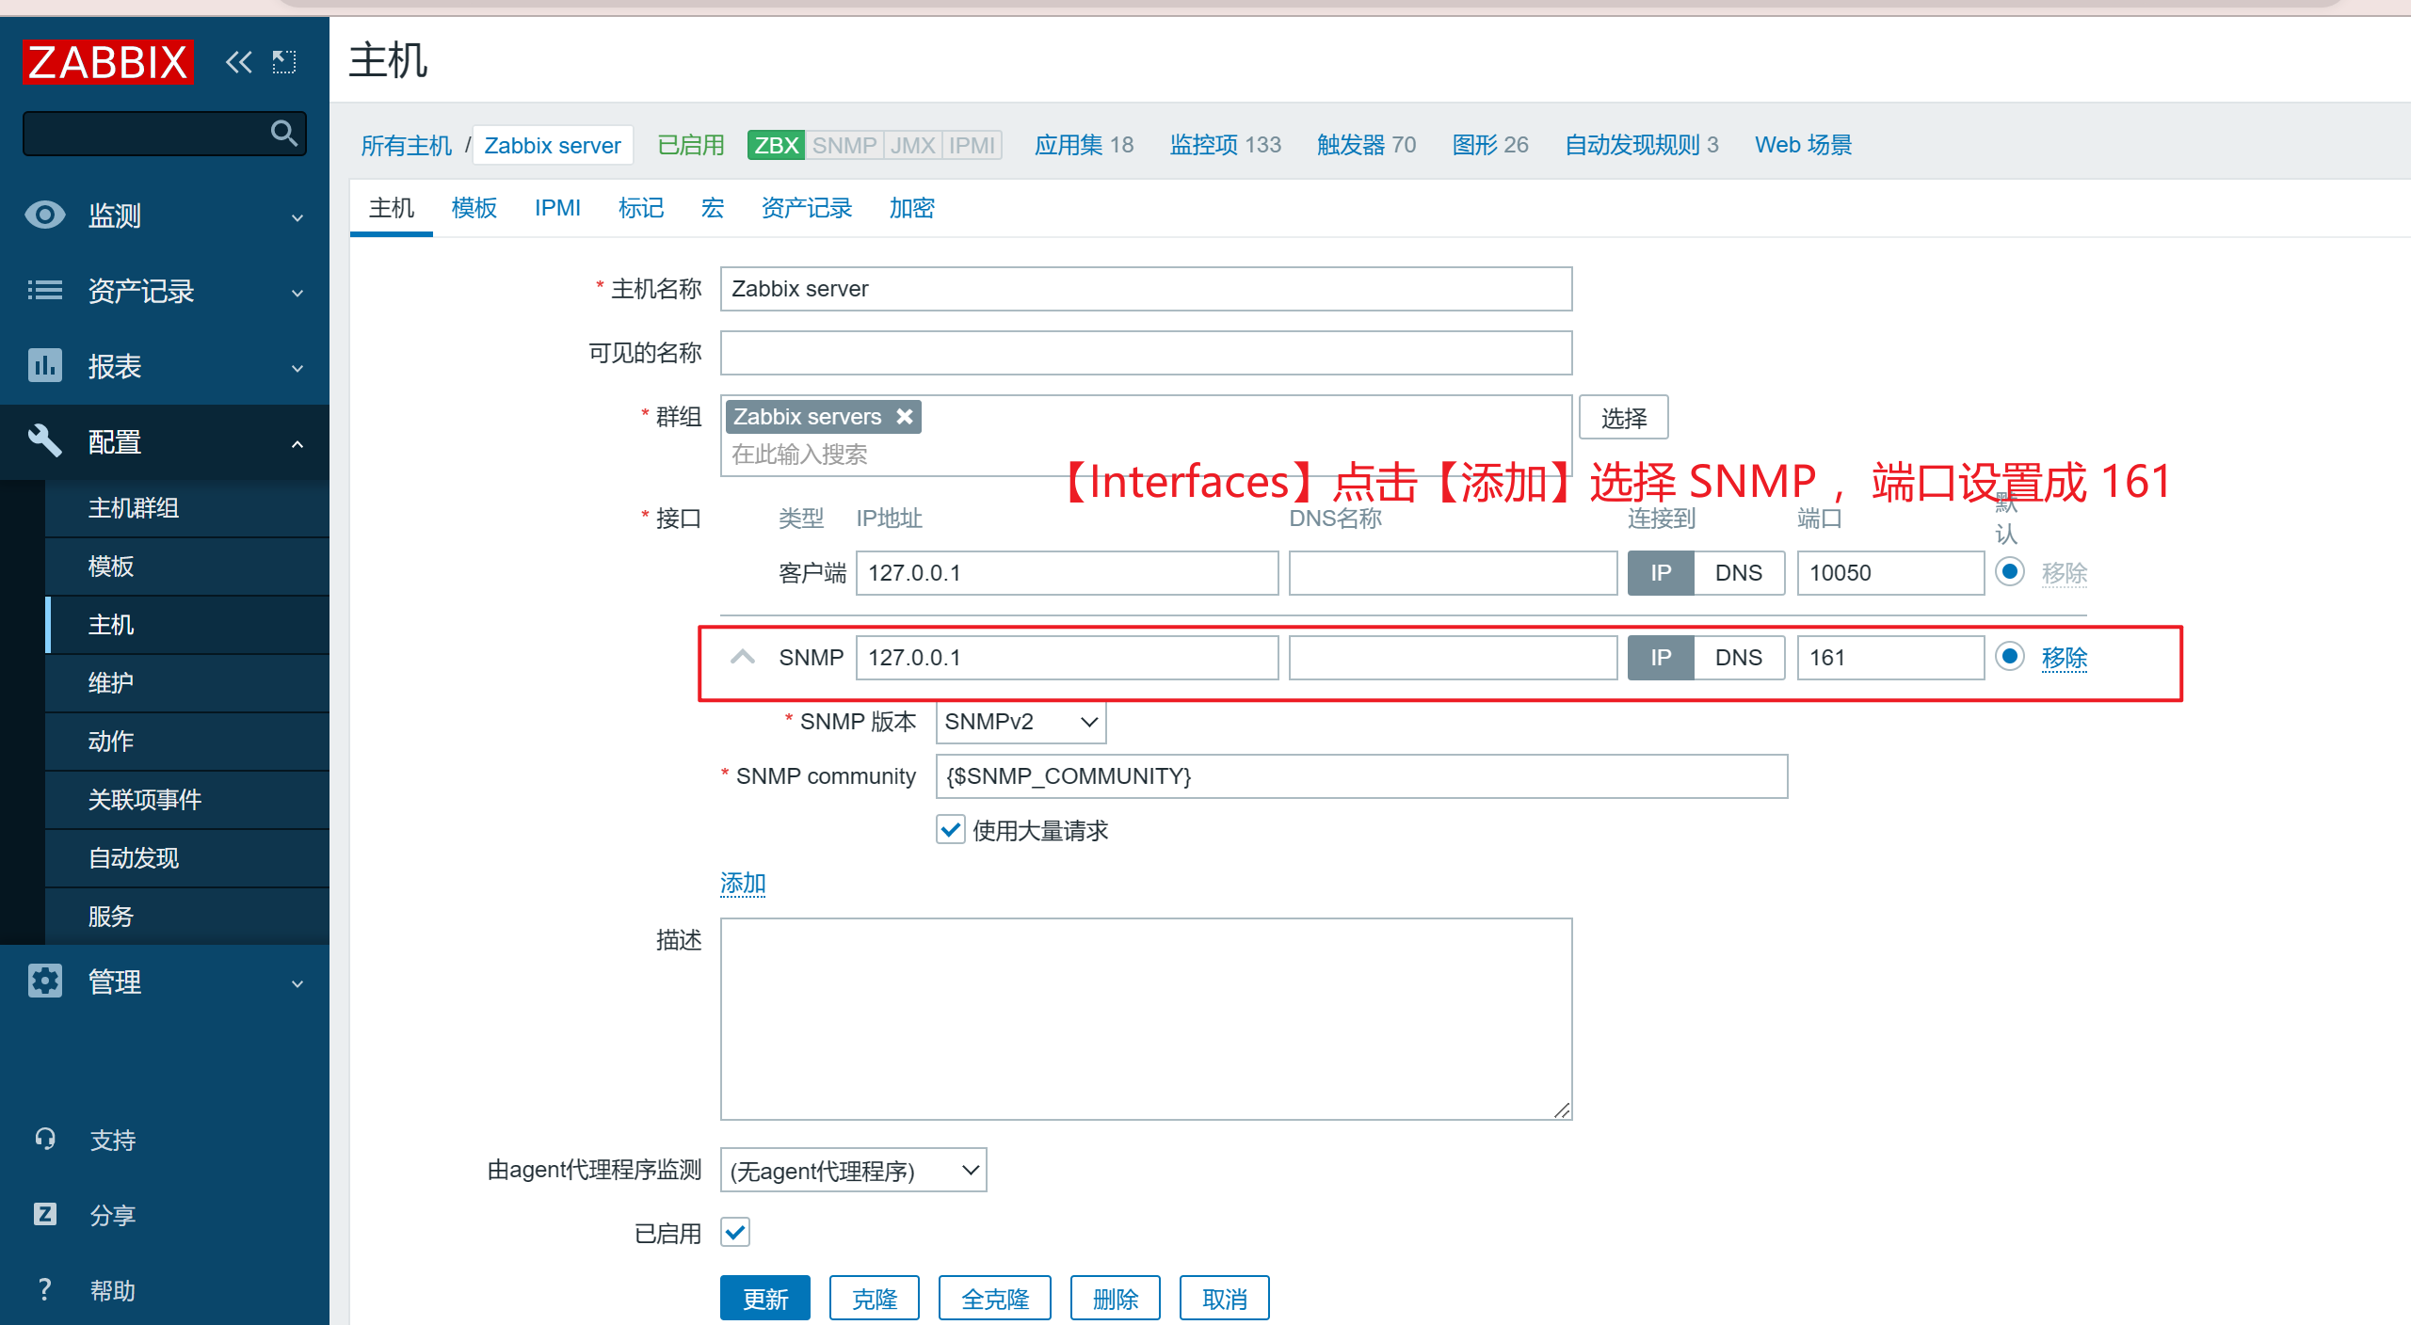
Task: Click the 选择 button for groups
Action: point(1624,417)
